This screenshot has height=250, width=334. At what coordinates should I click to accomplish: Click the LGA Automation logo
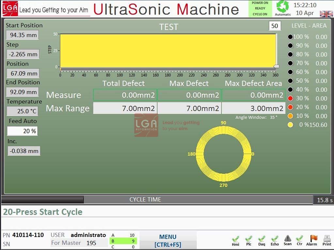(x=10, y=8)
